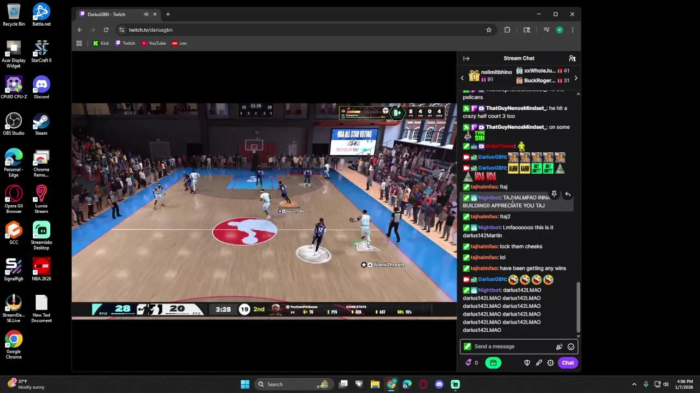Open Discord from the taskbar
The image size is (700, 393).
[439, 384]
